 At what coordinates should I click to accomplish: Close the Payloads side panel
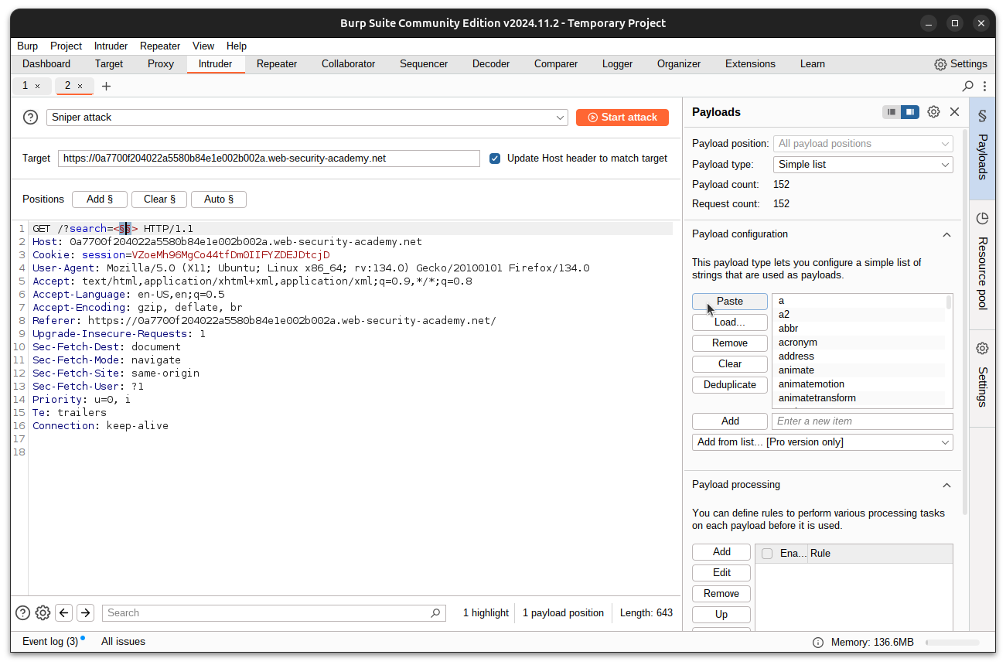tap(954, 112)
